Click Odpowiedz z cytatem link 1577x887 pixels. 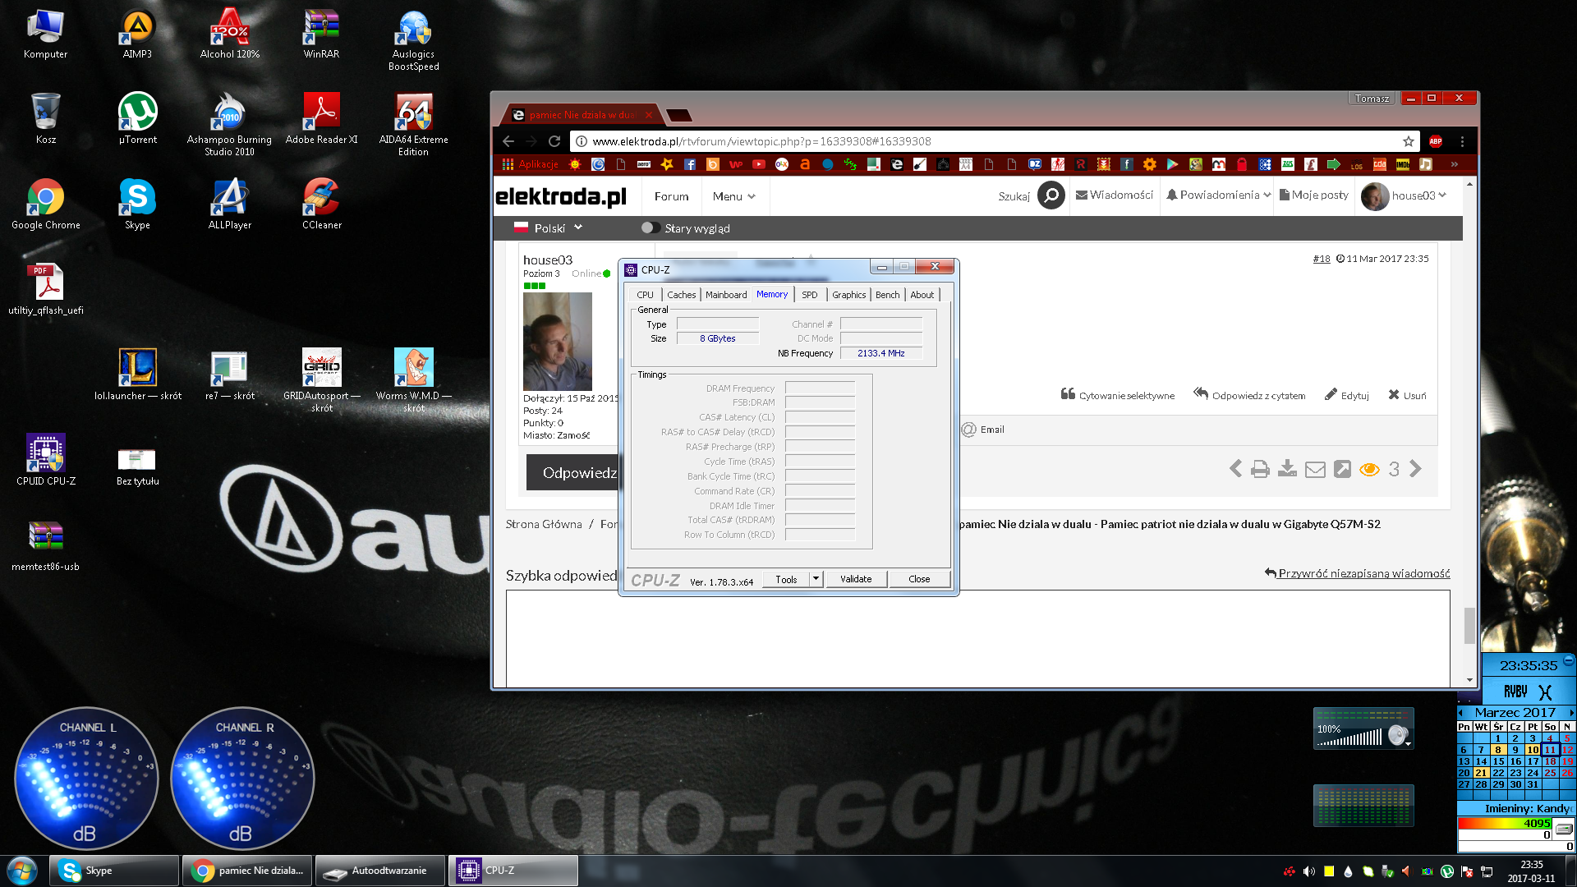click(x=1249, y=395)
